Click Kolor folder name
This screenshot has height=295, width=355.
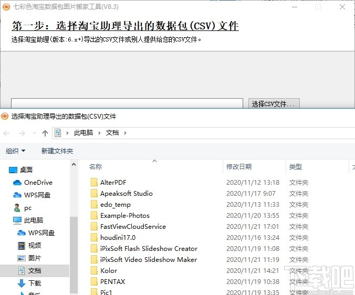[x=109, y=270]
